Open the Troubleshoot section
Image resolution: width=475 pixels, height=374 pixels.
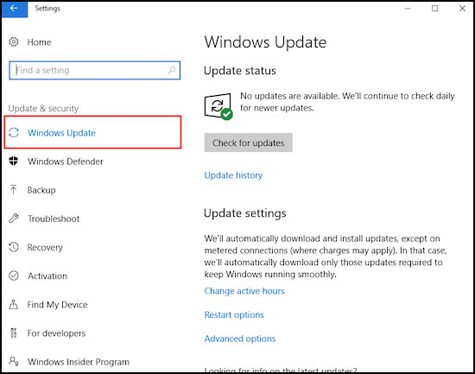pos(54,219)
